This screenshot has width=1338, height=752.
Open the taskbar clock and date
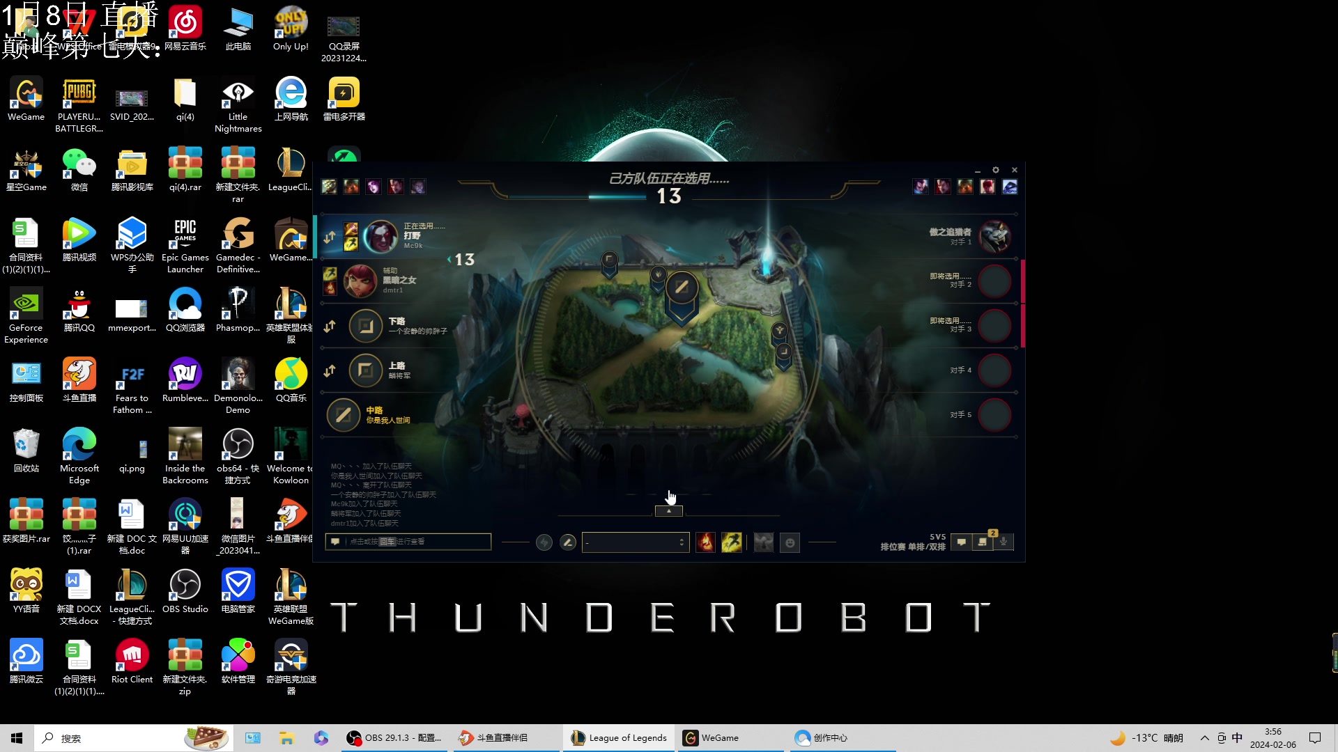[x=1273, y=738]
